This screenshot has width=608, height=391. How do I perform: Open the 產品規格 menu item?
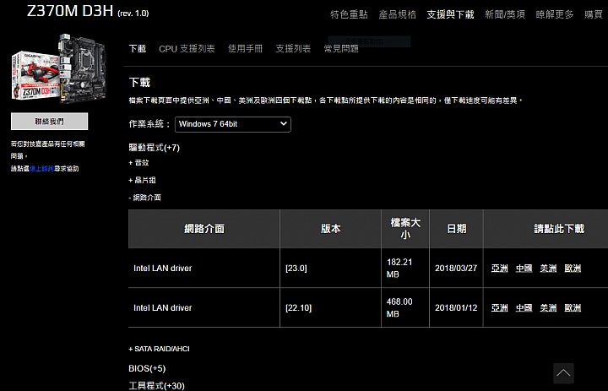point(398,14)
